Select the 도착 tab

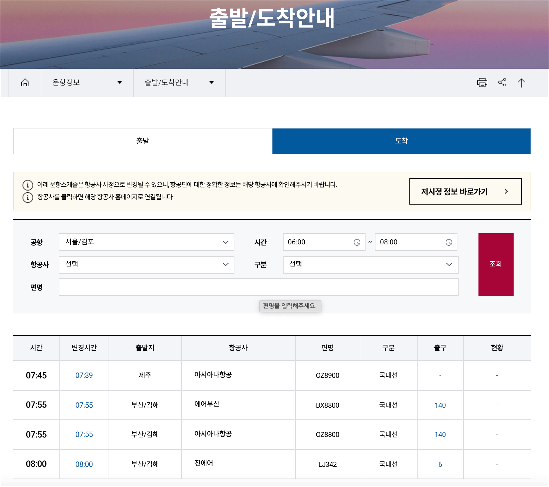(x=402, y=141)
